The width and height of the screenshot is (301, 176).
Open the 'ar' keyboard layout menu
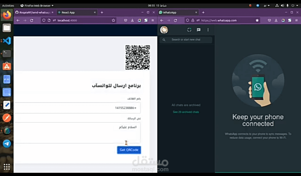tap(265, 5)
